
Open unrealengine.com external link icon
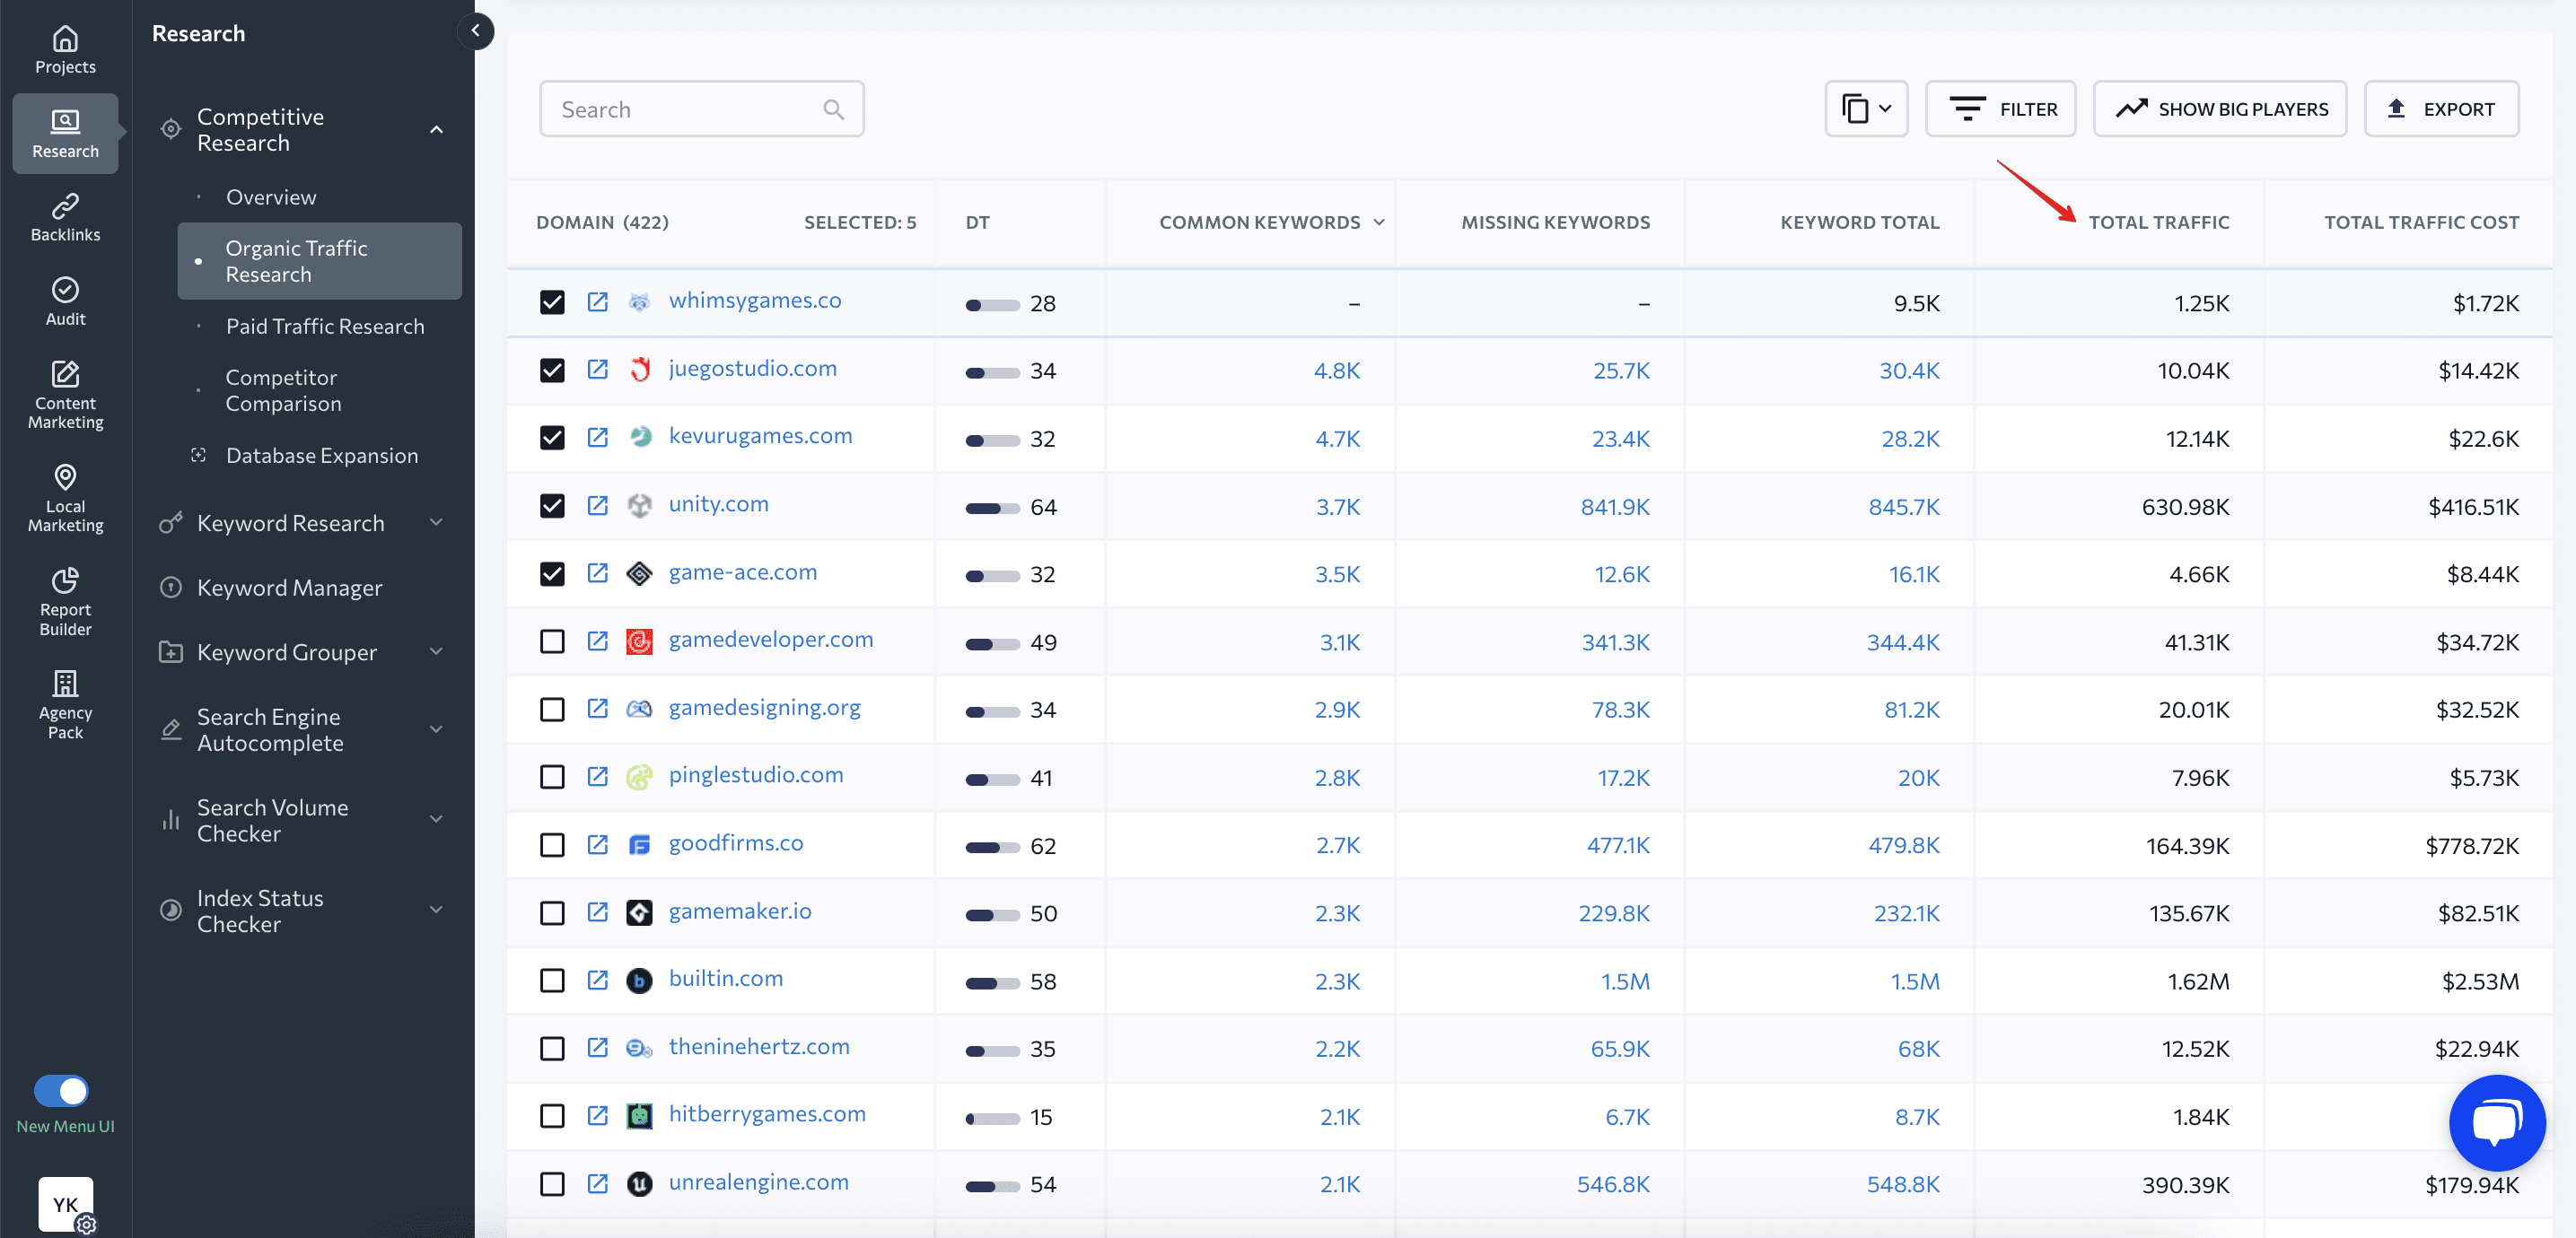597,1184
